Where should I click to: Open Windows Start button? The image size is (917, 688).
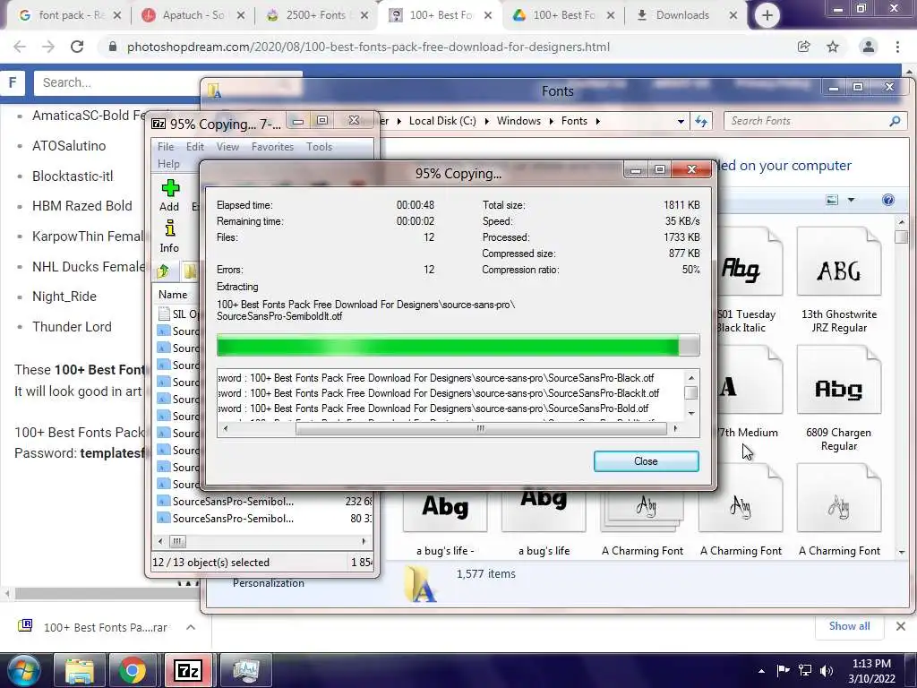pyautogui.click(x=24, y=670)
